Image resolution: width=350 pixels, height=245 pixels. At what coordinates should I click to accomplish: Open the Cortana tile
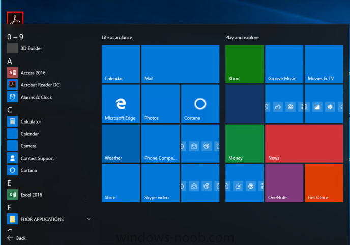(200, 104)
